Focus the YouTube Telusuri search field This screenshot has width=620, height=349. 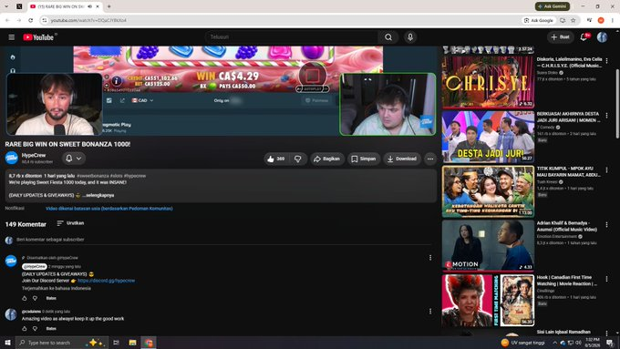(x=292, y=37)
